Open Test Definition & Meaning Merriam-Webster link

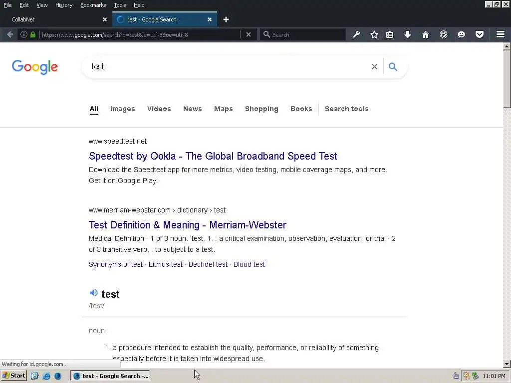coord(188,225)
